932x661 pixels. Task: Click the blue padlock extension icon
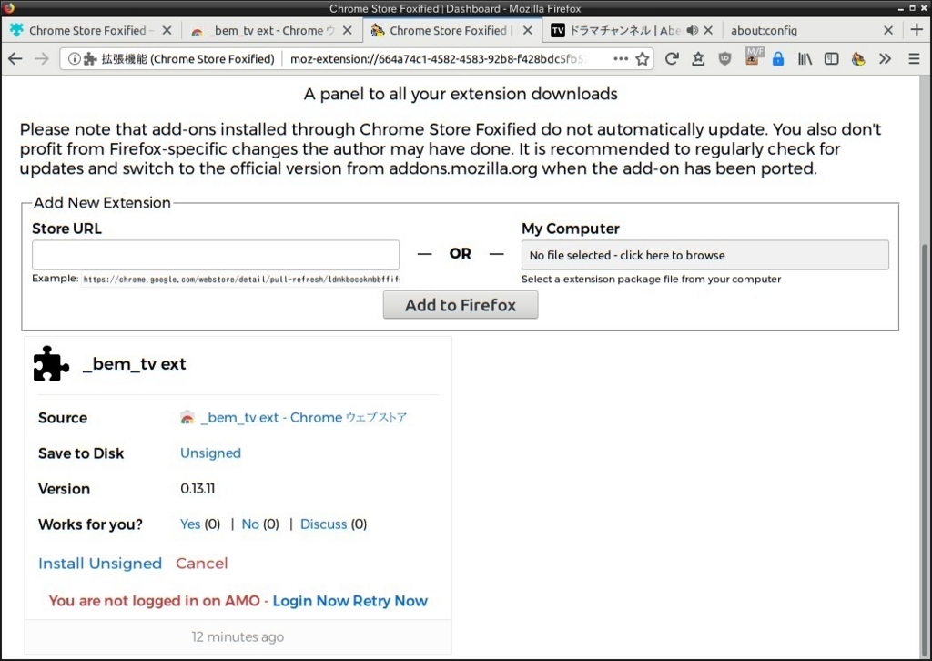click(x=778, y=59)
